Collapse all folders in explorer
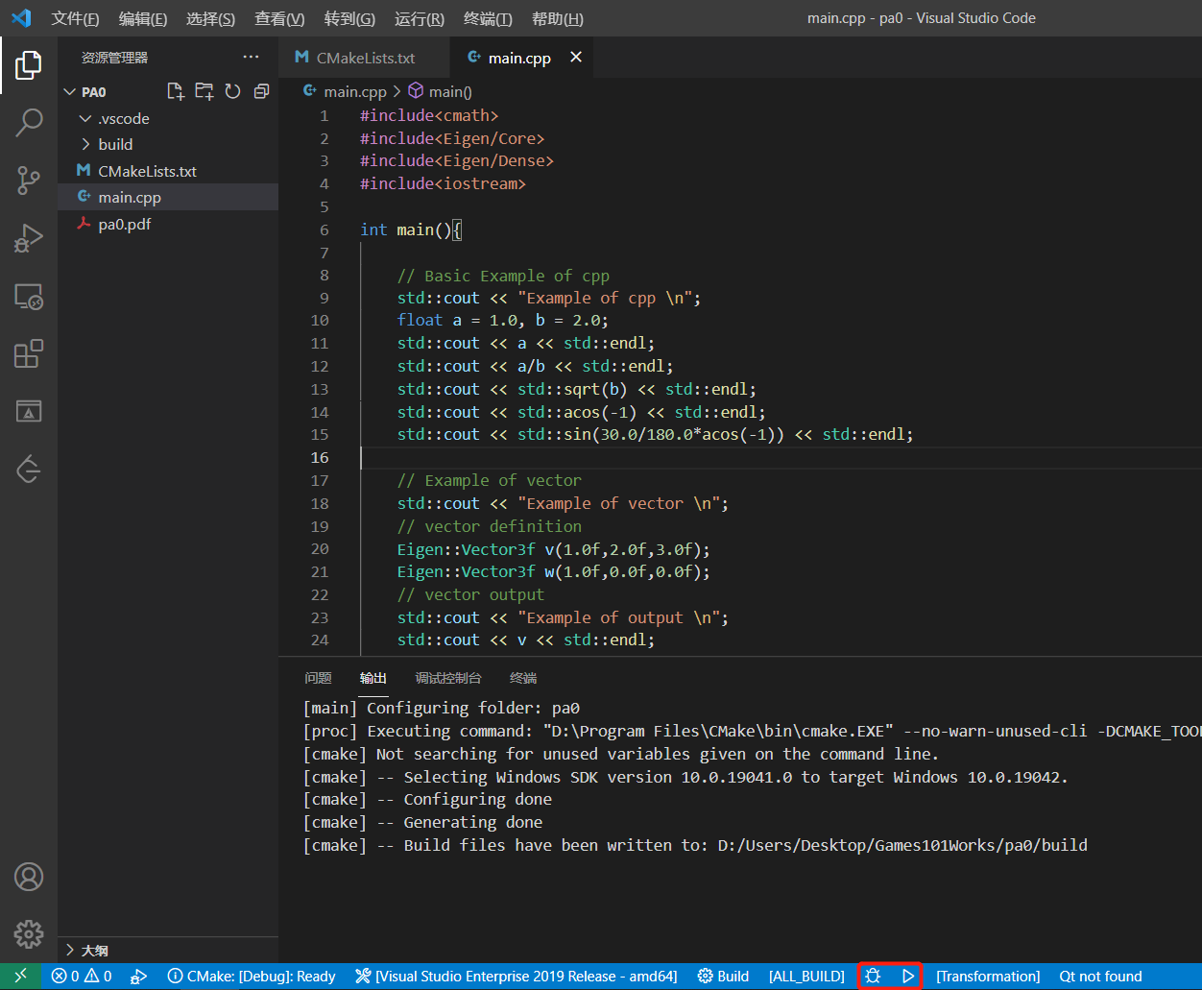This screenshot has height=990, width=1202. (261, 91)
